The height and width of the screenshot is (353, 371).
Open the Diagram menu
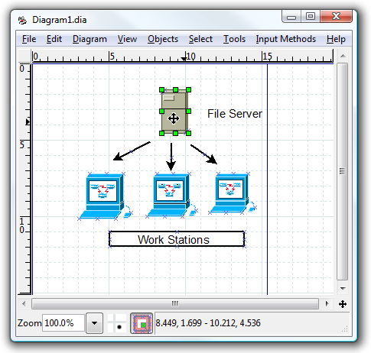tap(89, 39)
